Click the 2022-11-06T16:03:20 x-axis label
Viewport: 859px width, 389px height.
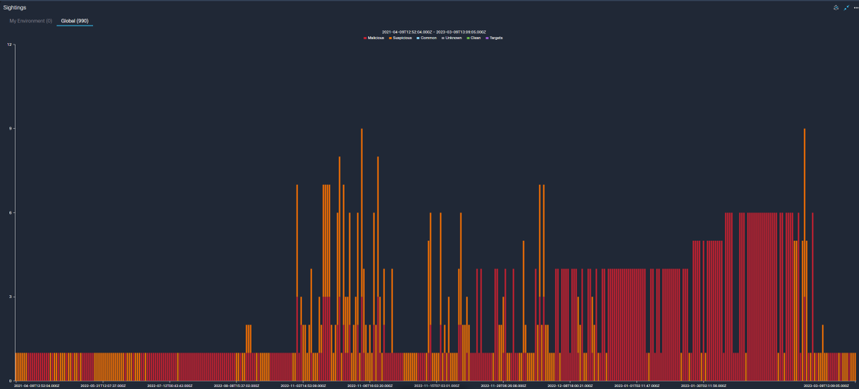[x=369, y=385]
